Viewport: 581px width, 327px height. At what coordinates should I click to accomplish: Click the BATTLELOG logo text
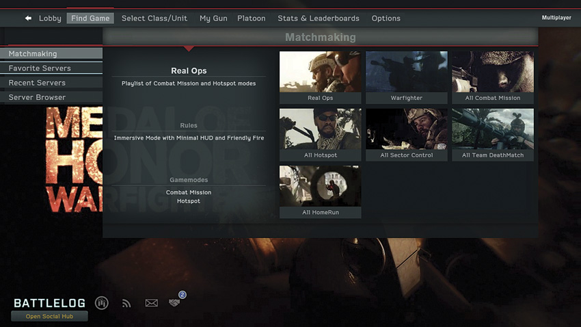pyautogui.click(x=50, y=303)
